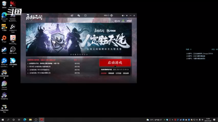Select the last banner carousel dot

pyautogui.click(x=87, y=54)
